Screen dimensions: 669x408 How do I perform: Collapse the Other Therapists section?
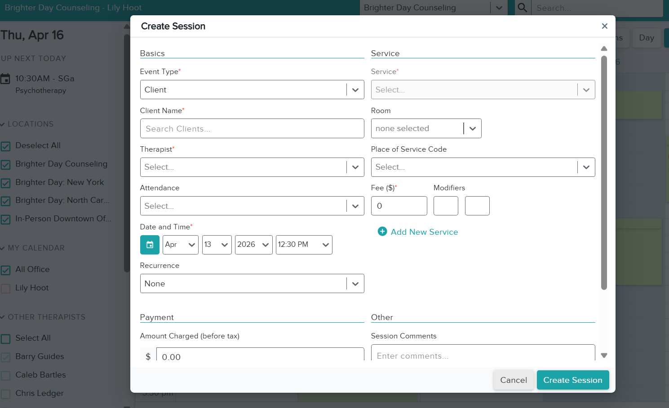tap(43, 317)
